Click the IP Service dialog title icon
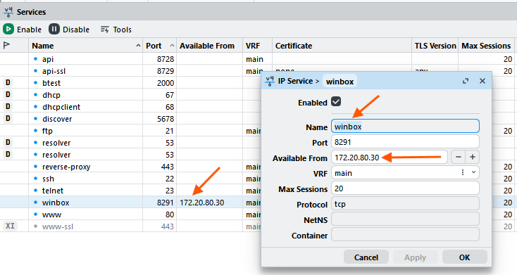This screenshot has width=517, height=275. [270, 81]
